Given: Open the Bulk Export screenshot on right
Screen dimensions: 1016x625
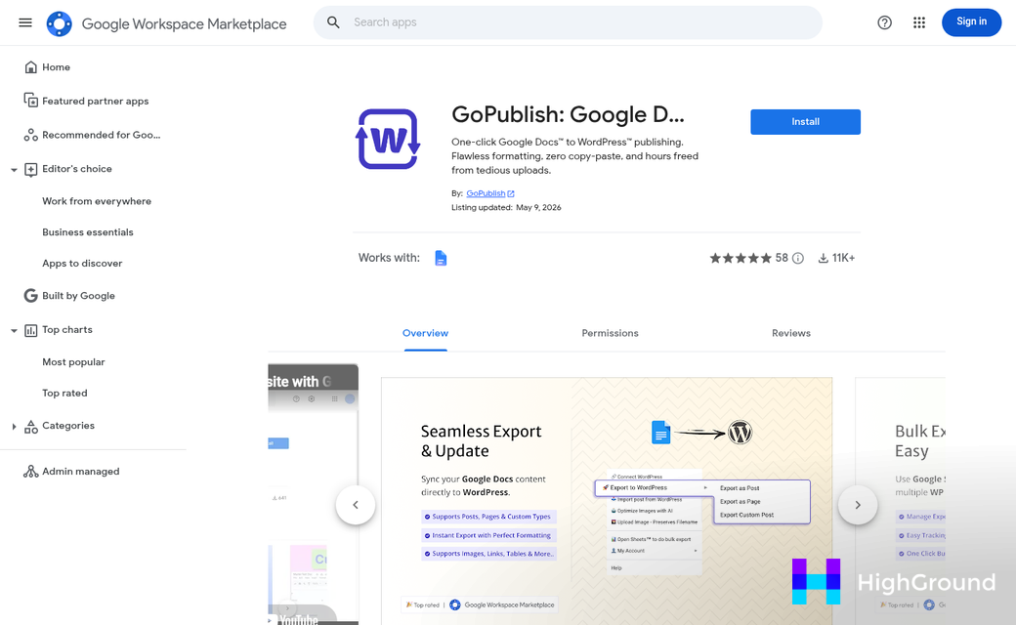Looking at the screenshot, I should coord(900,501).
